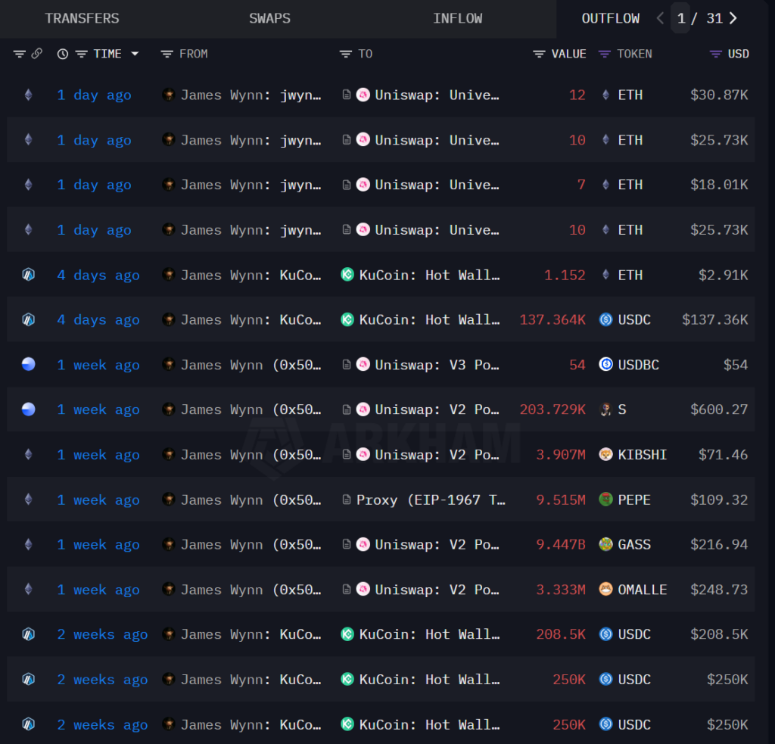
Task: Open the TOKEN column filter
Action: 605,54
